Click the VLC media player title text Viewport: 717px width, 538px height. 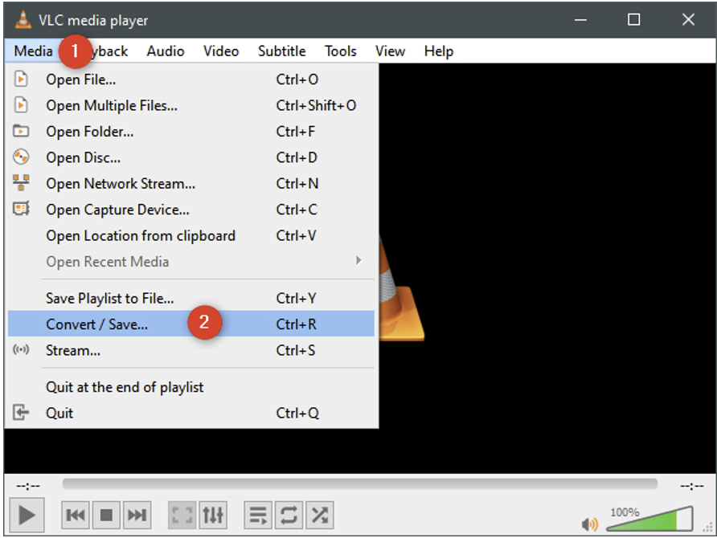93,21
